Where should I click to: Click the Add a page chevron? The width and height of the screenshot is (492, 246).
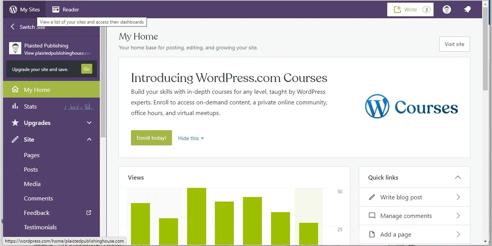(x=458, y=234)
